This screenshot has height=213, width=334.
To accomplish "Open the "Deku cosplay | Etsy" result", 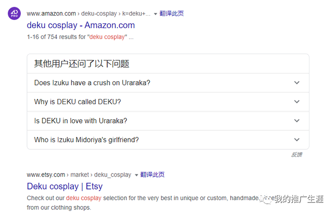I will pos(64,186).
